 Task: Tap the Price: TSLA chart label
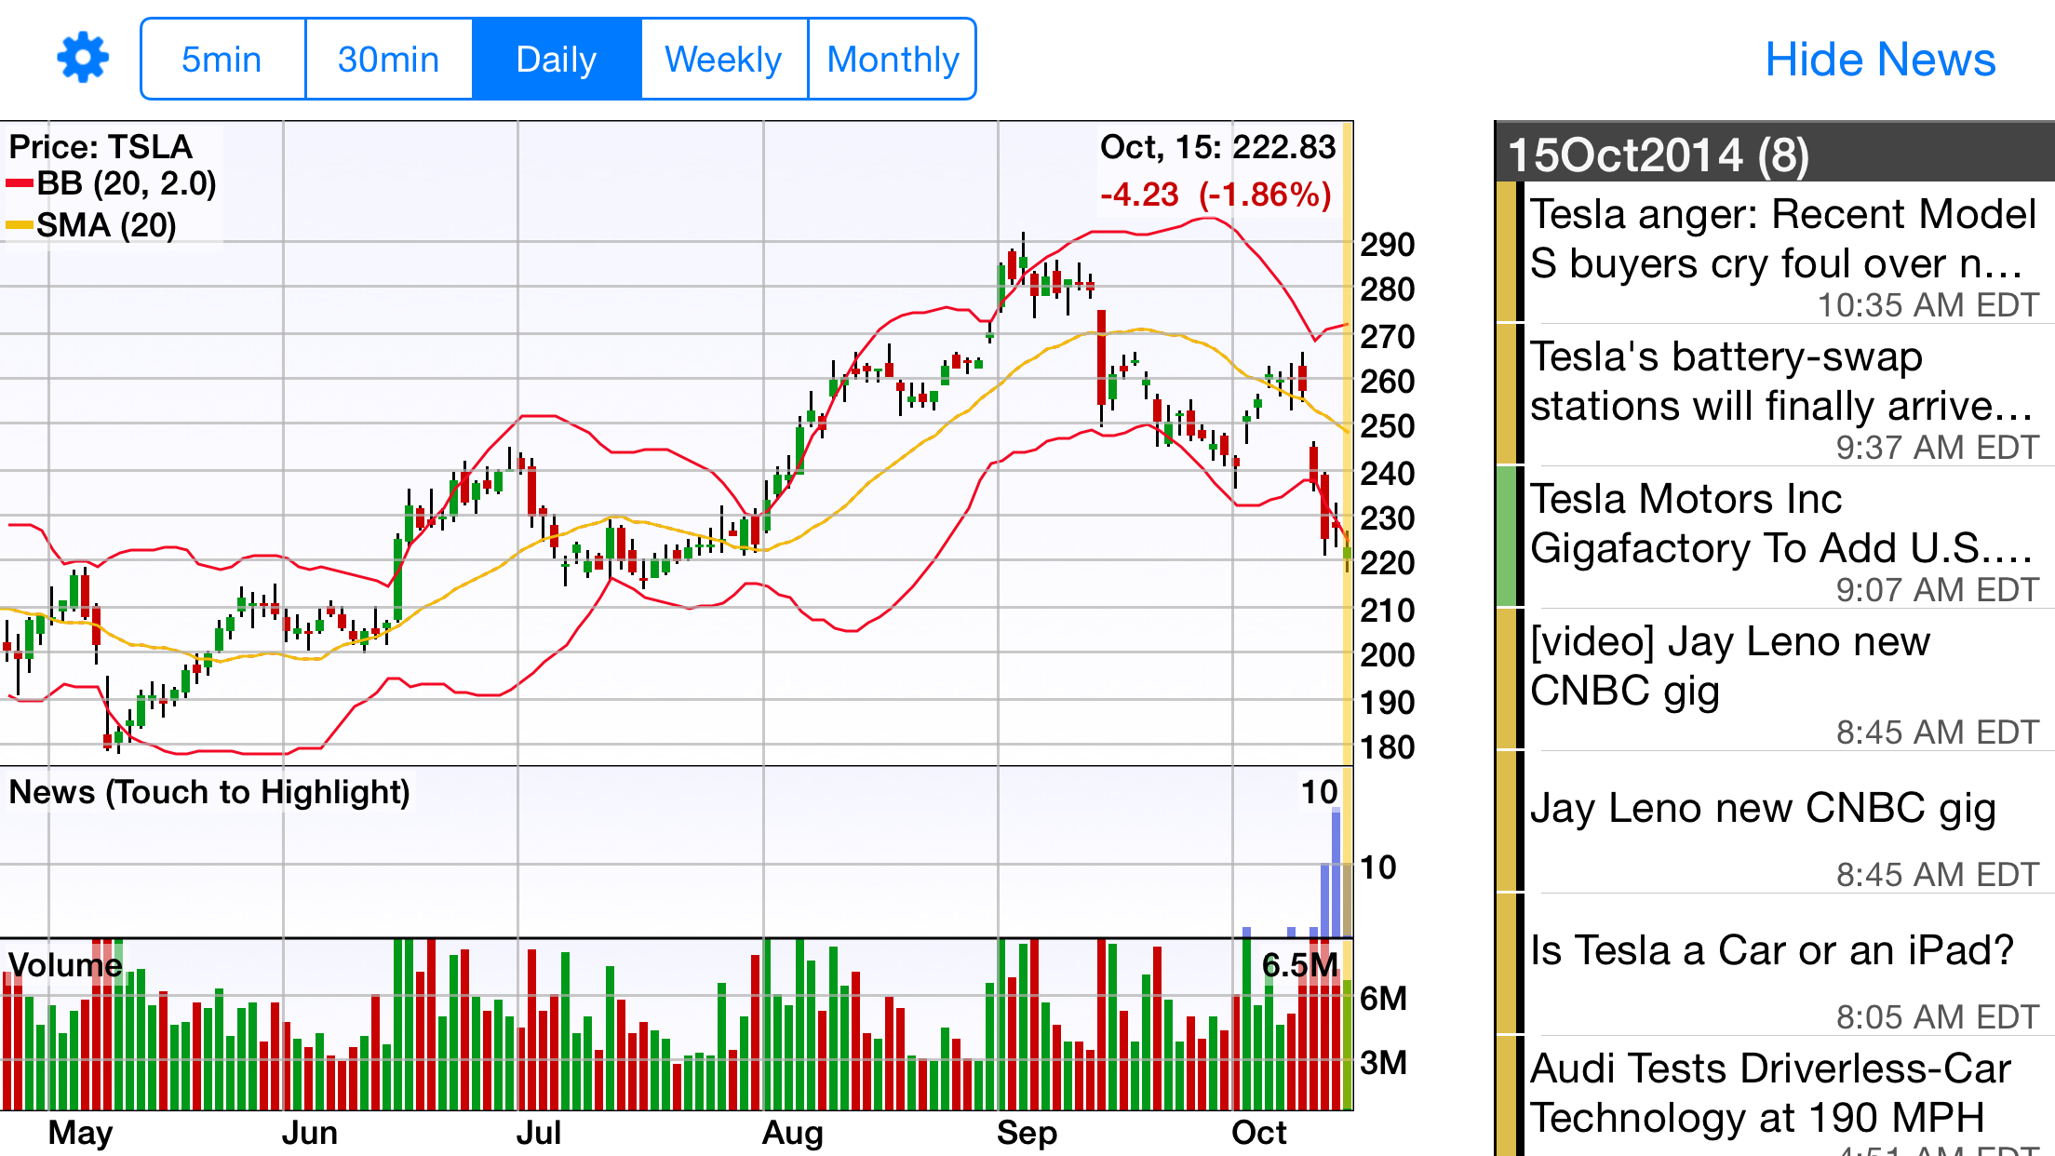click(x=101, y=147)
